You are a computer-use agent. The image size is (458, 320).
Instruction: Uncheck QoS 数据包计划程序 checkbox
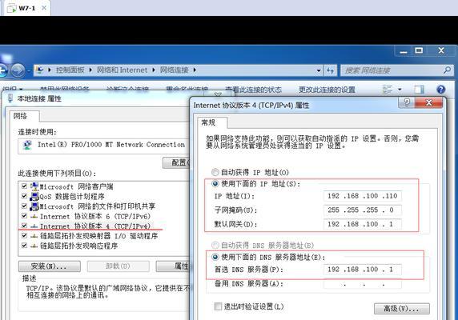24,196
